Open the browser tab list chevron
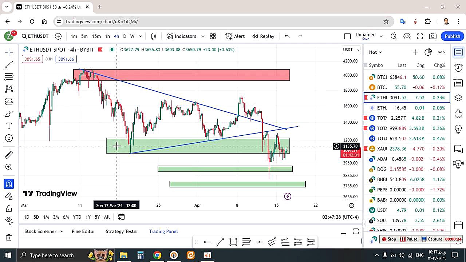 click(x=7, y=7)
